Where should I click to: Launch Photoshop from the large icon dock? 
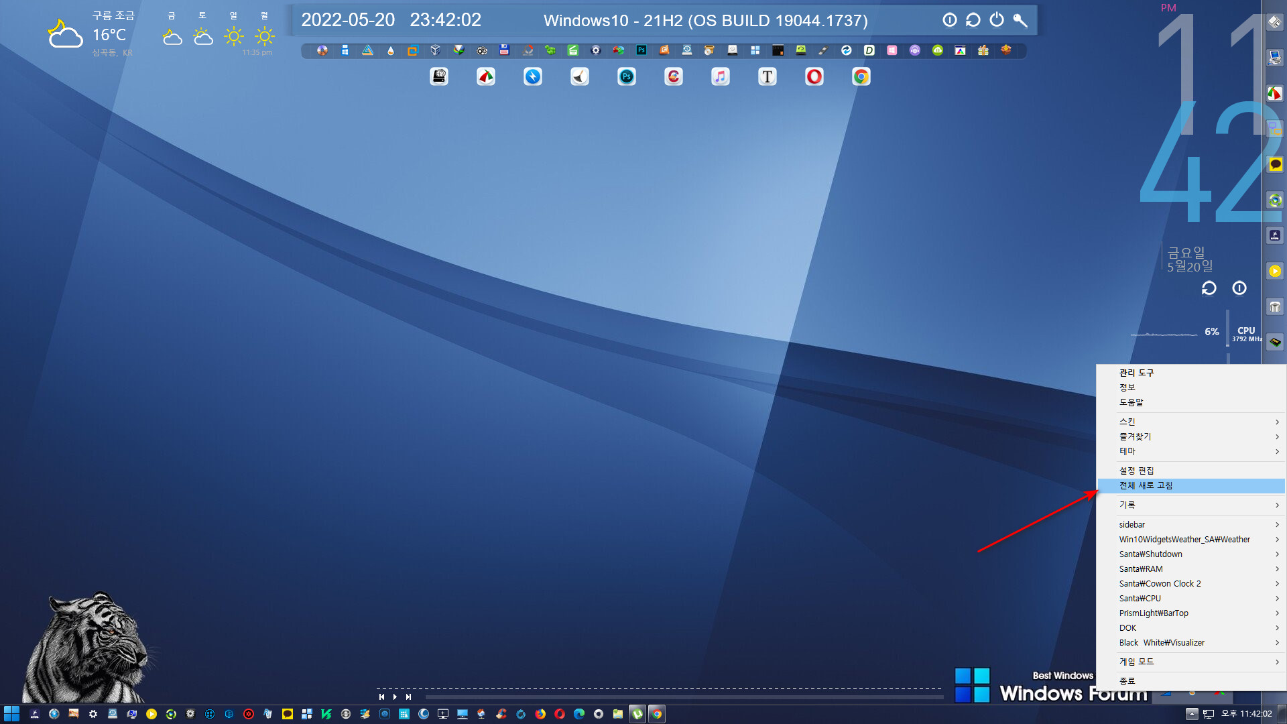[627, 76]
